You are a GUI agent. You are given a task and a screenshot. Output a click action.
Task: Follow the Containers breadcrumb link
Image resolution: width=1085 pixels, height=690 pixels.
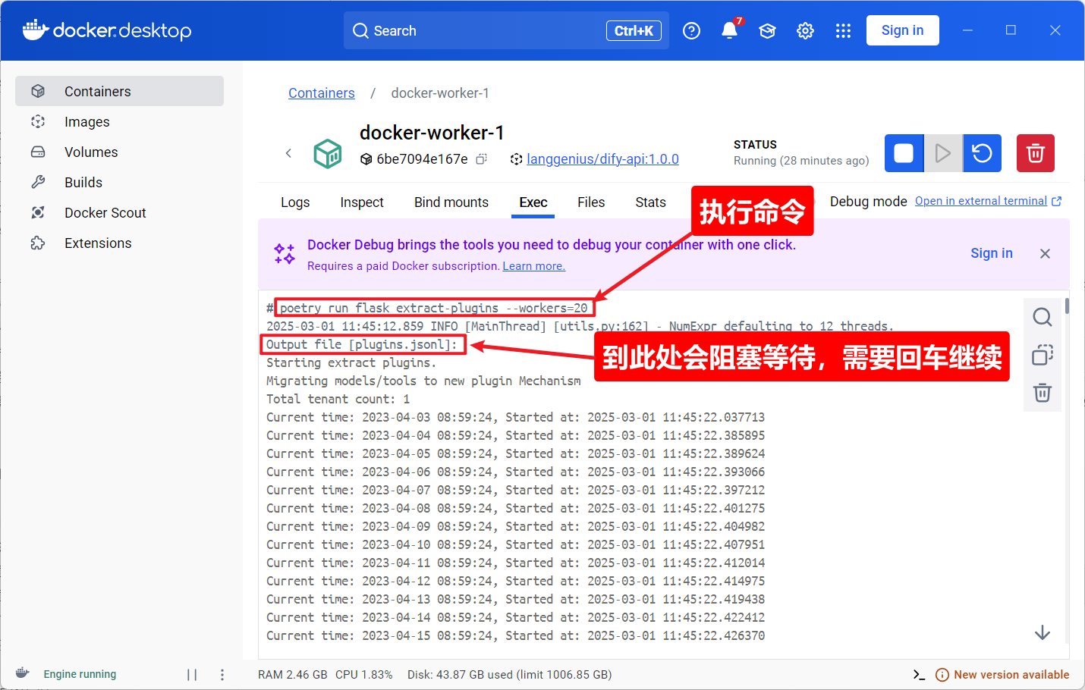click(322, 93)
